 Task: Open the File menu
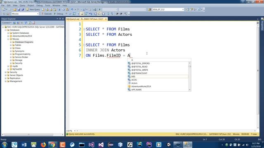click(x=3, y=5)
